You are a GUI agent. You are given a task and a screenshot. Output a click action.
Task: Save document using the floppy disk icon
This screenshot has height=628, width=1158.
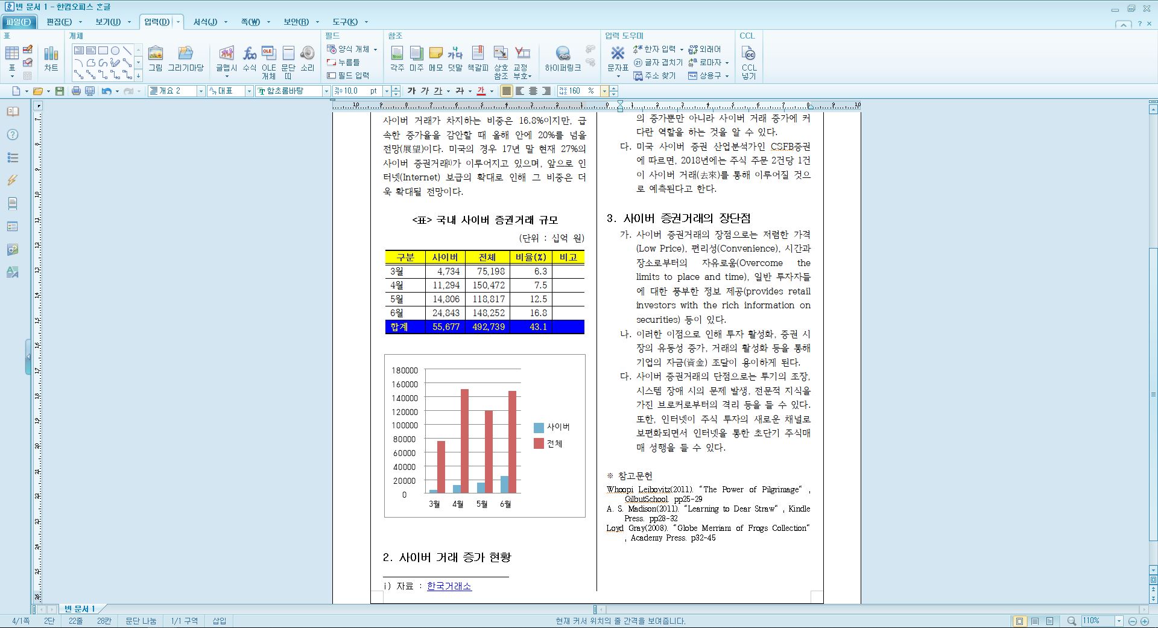tap(59, 91)
